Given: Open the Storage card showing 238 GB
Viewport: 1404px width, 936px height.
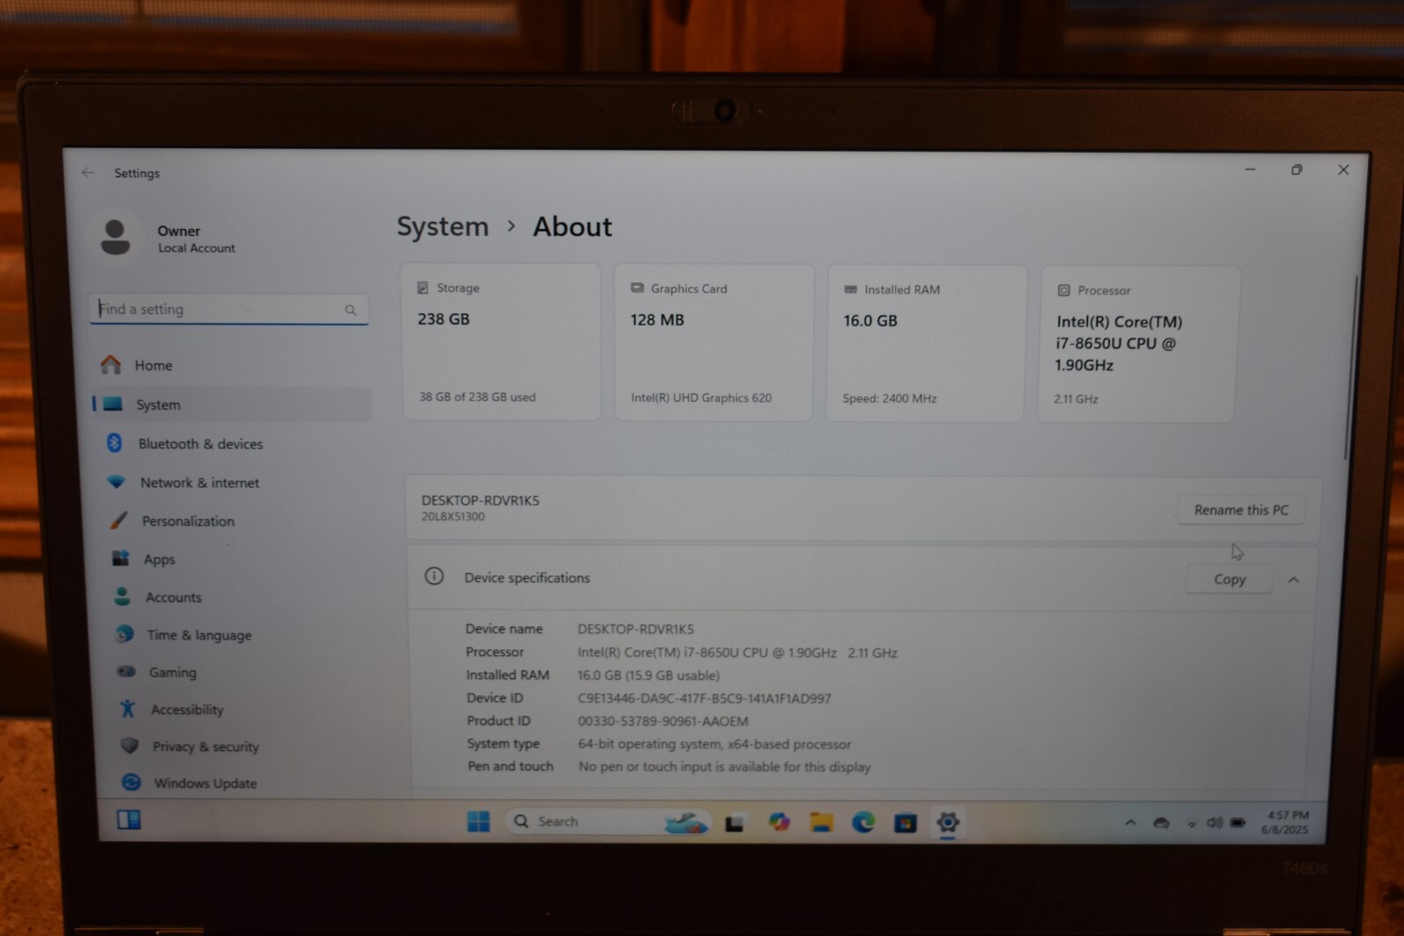Looking at the screenshot, I should (x=501, y=342).
